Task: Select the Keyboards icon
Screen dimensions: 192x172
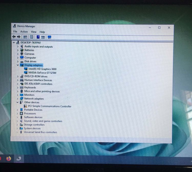Action: tap(22, 87)
